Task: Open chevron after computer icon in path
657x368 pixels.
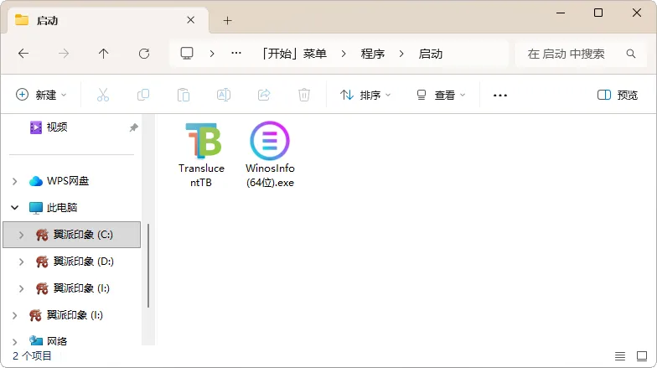Action: coord(212,54)
